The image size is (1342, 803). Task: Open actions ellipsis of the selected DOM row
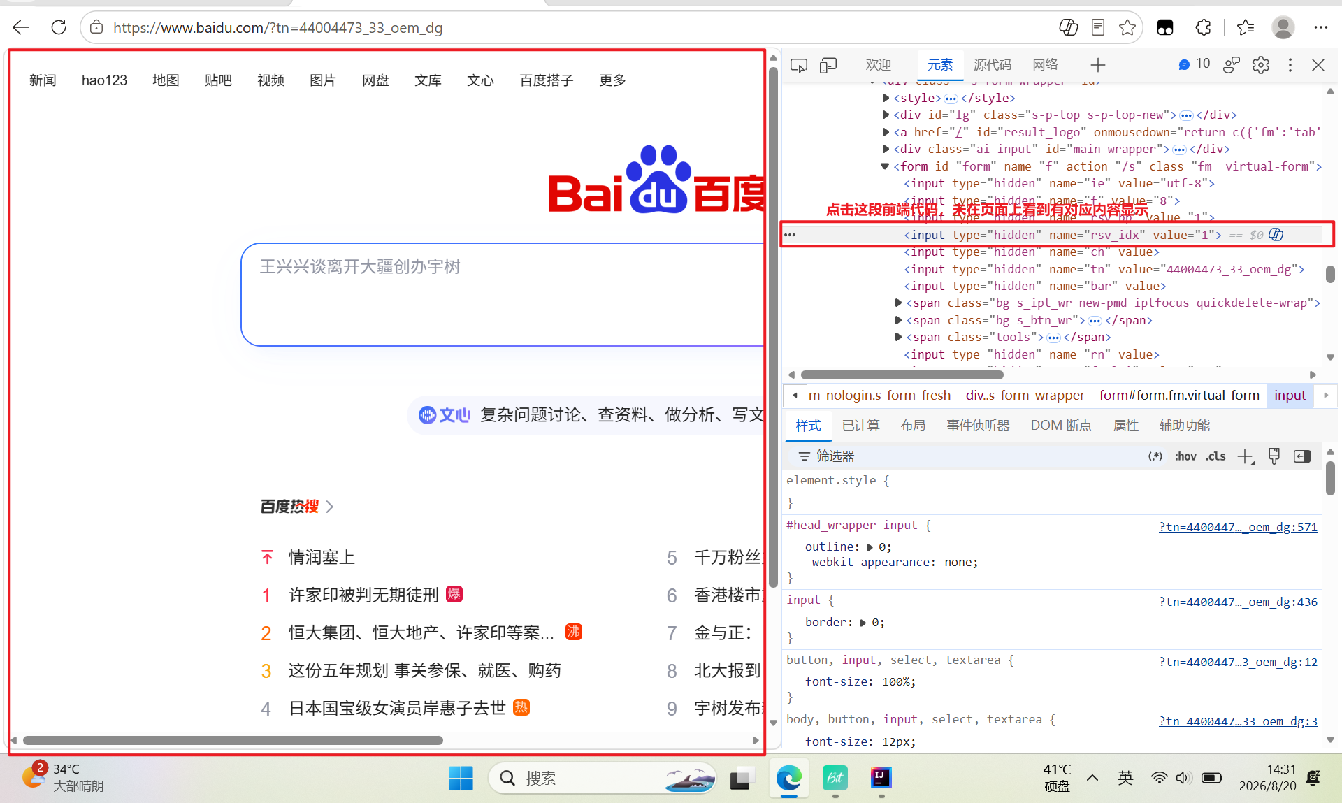coord(790,235)
